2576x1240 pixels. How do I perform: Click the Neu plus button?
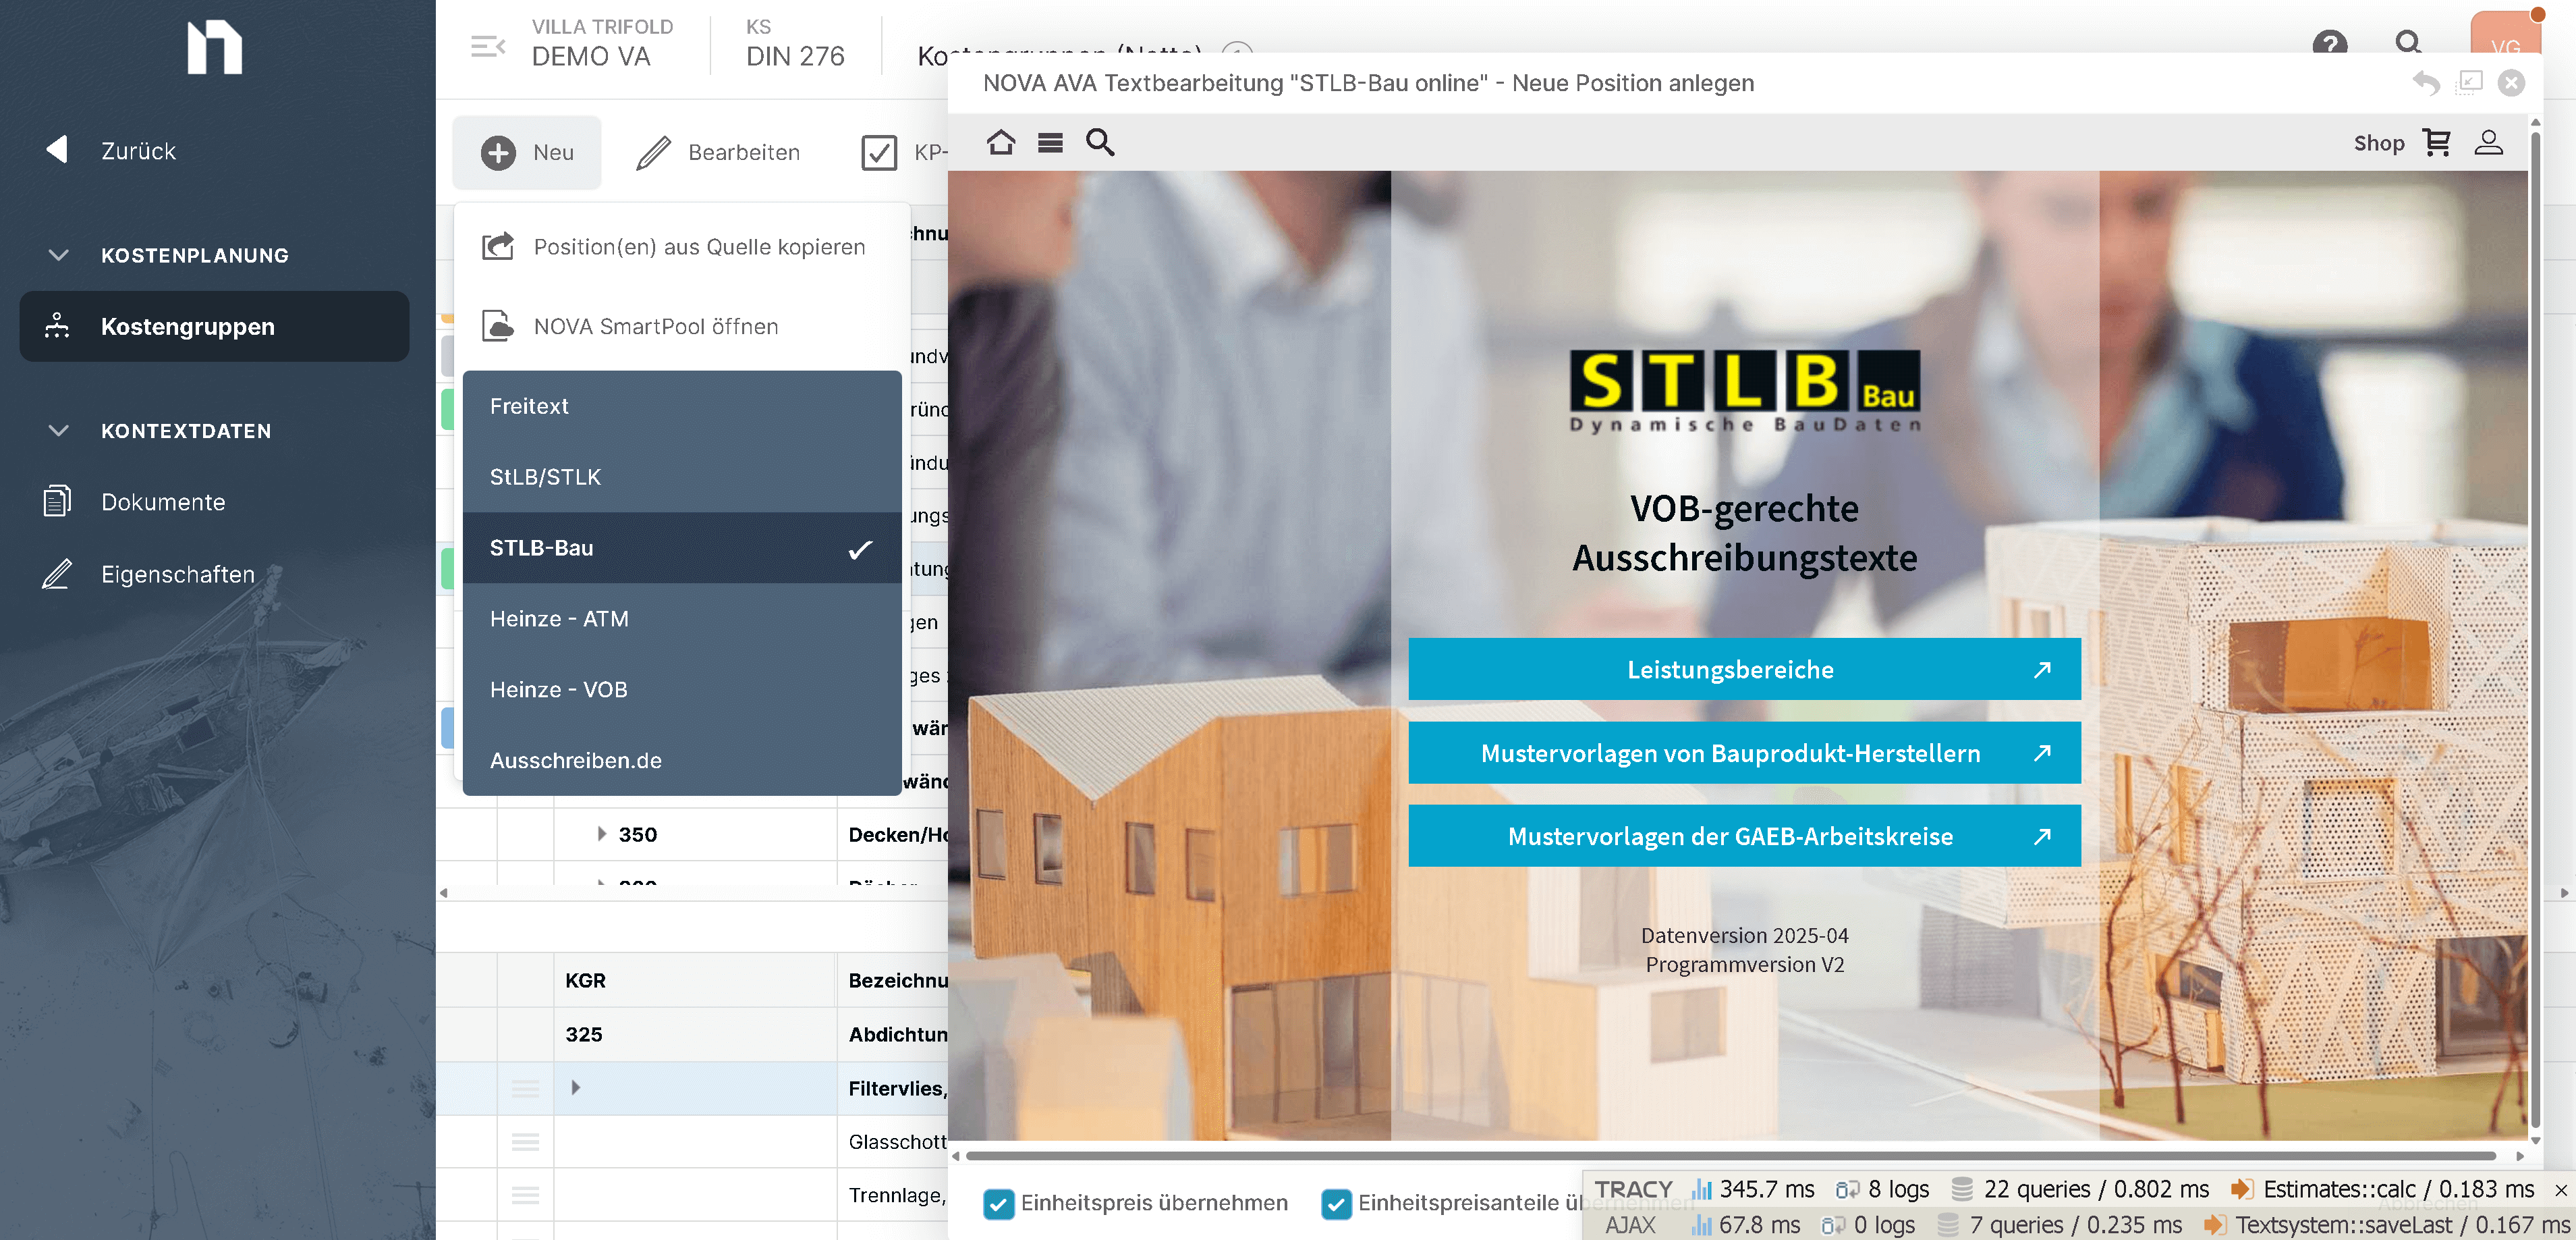[527, 152]
